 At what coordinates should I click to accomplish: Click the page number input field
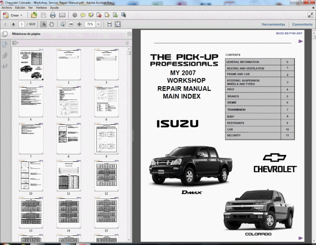click(x=22, y=24)
